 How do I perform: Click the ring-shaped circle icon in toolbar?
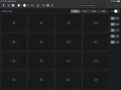pyautogui.click(x=48, y=5)
